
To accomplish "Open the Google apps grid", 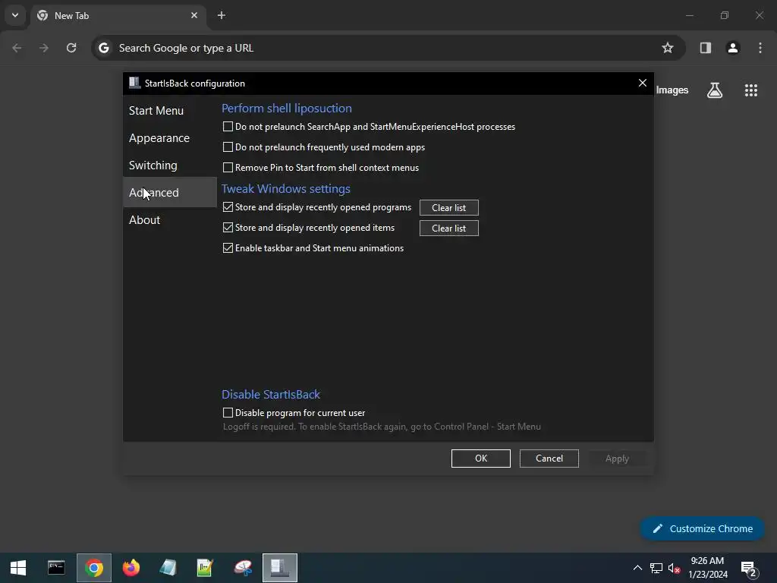I will (x=750, y=90).
